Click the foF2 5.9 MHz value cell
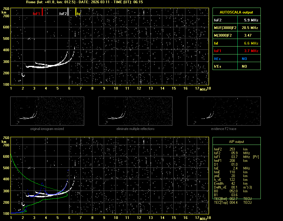 click(251, 20)
